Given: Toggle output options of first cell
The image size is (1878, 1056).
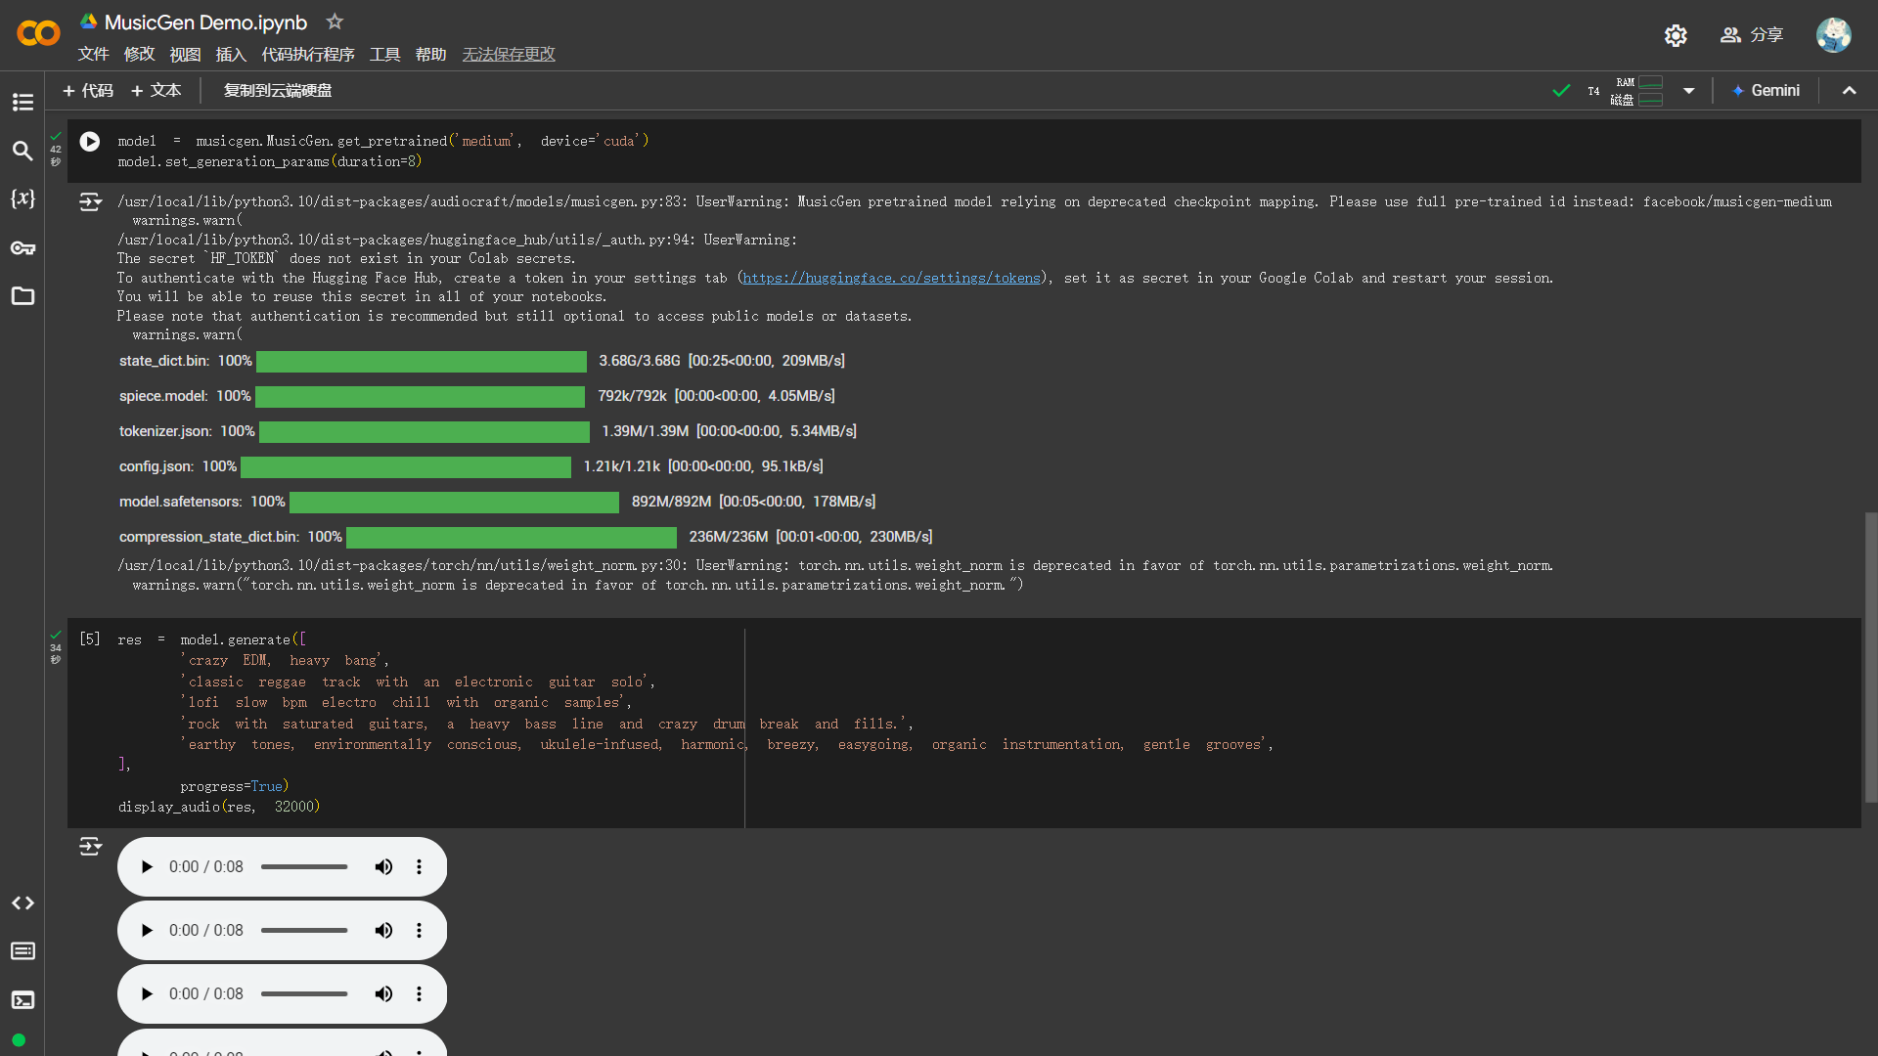Looking at the screenshot, I should (90, 202).
